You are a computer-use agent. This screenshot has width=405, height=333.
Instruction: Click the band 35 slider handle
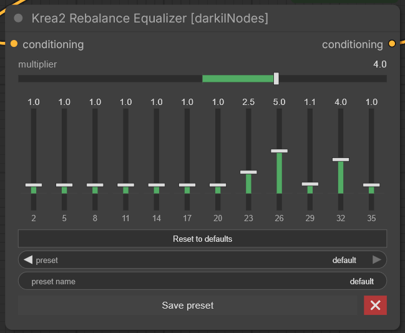tap(371, 185)
